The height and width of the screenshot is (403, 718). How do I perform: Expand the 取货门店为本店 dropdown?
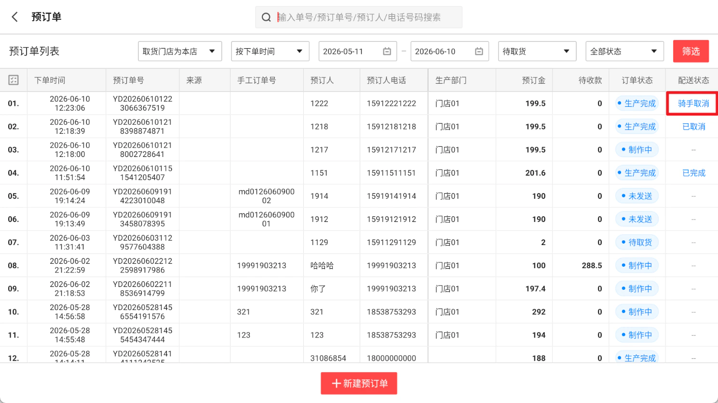pos(180,51)
